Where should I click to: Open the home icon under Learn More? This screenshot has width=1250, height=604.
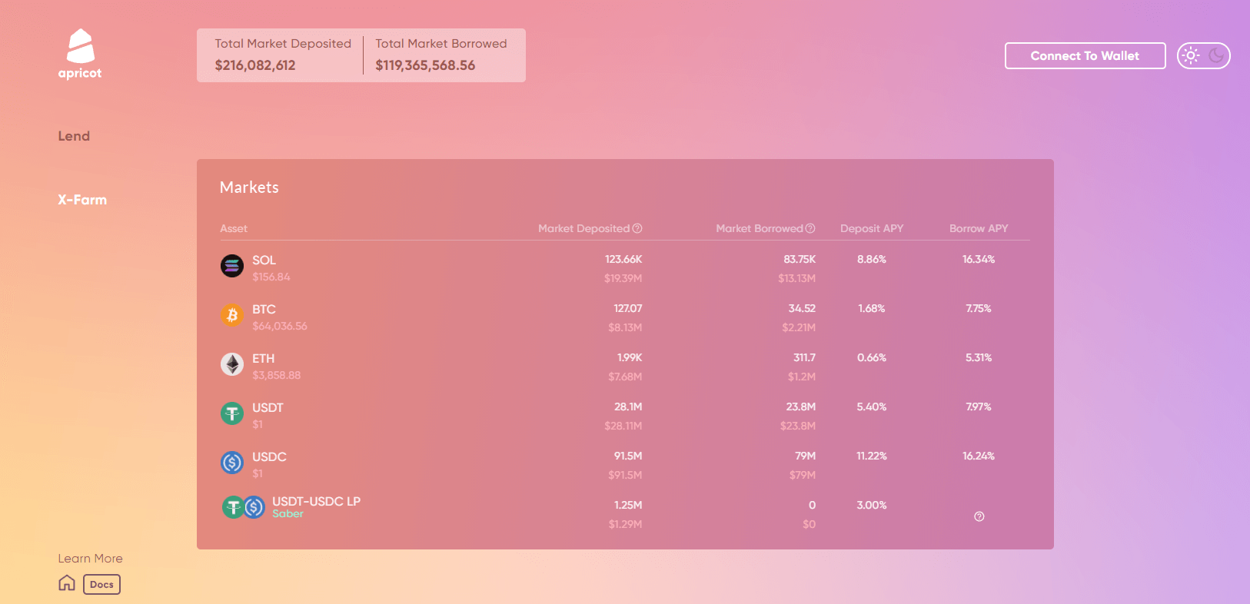click(x=67, y=583)
